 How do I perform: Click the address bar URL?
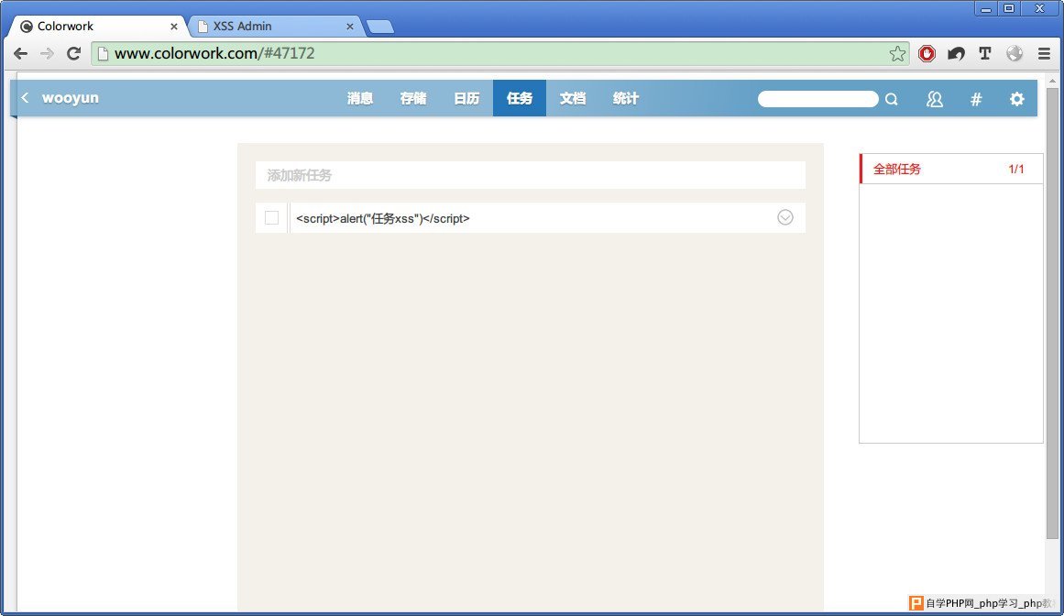[x=214, y=53]
